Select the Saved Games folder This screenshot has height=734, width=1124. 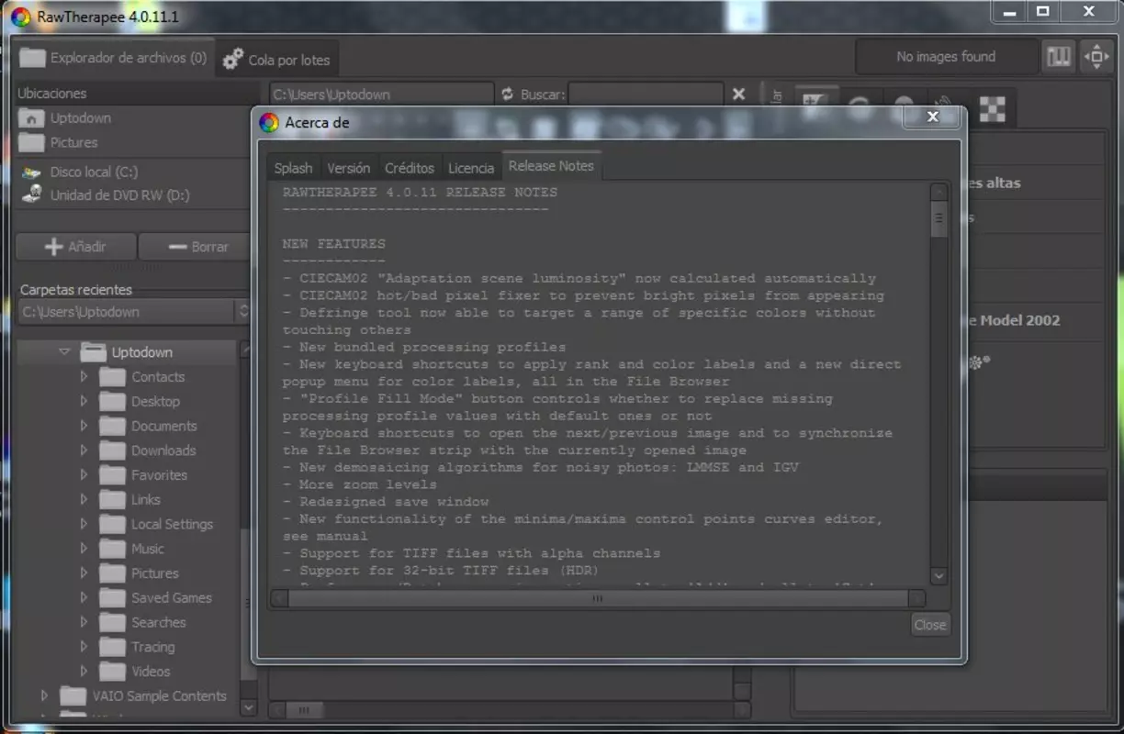(x=171, y=598)
